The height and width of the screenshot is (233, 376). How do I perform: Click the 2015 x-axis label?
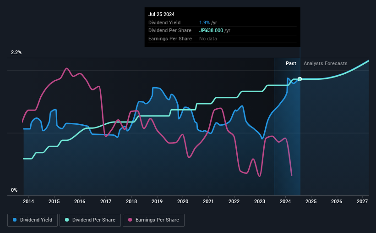tap(54, 201)
